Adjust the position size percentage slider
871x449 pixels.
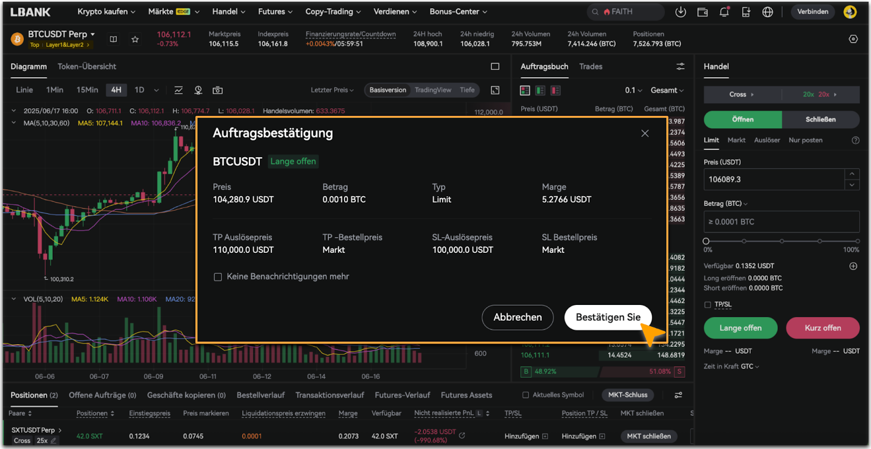[x=706, y=241]
